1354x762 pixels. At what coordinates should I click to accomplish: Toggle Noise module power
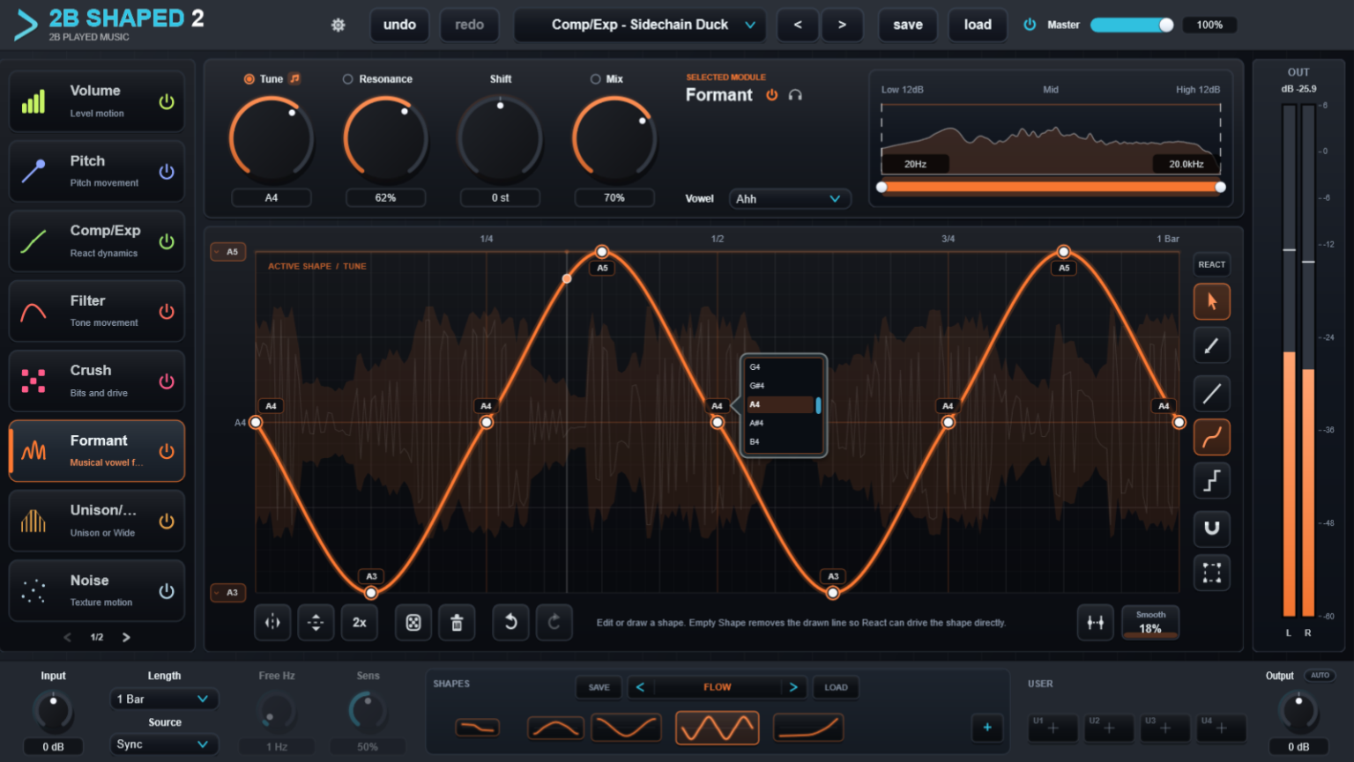pos(167,591)
